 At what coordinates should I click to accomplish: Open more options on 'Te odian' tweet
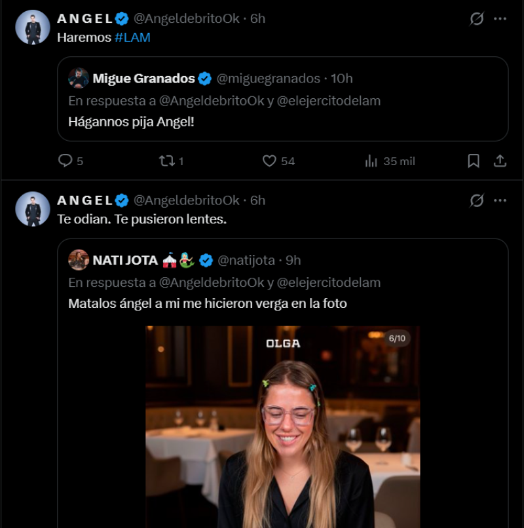(500, 200)
